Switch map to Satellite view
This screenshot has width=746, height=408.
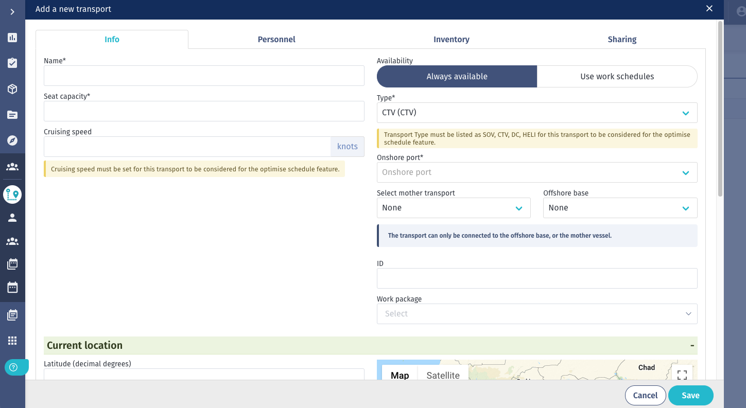(443, 375)
